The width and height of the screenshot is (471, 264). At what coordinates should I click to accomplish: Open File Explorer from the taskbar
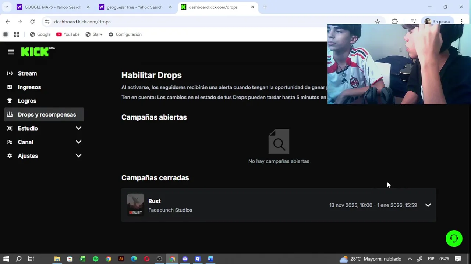[57, 259]
